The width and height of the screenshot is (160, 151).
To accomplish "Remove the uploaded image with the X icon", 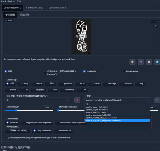I will tap(156, 21).
